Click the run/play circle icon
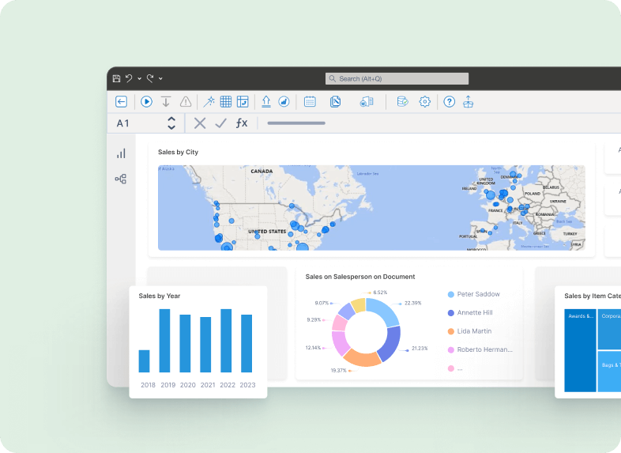Screen dimensions: 621x453 pos(146,102)
